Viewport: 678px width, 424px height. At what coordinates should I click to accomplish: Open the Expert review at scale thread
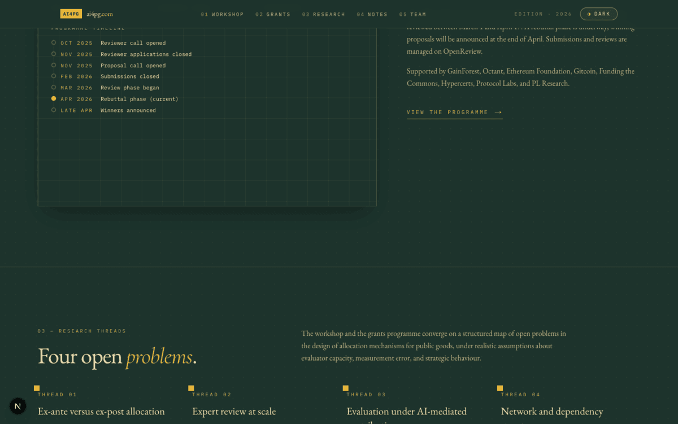click(x=234, y=412)
